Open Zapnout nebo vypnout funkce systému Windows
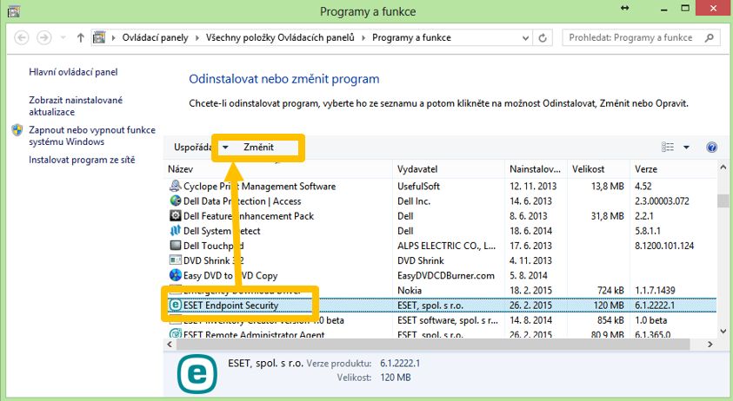 [x=92, y=136]
